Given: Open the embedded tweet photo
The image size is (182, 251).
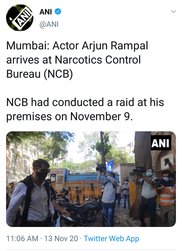Looking at the screenshot, I should pos(91,179).
